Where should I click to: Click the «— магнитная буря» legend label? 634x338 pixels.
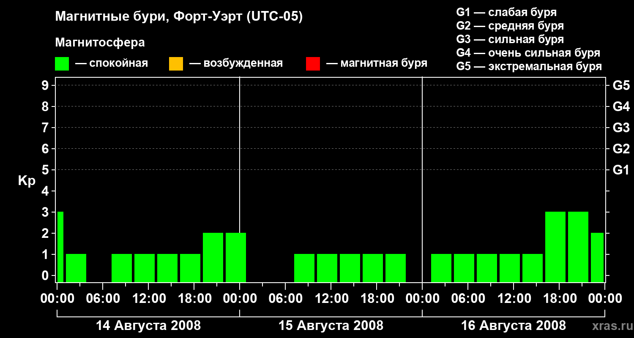point(377,63)
